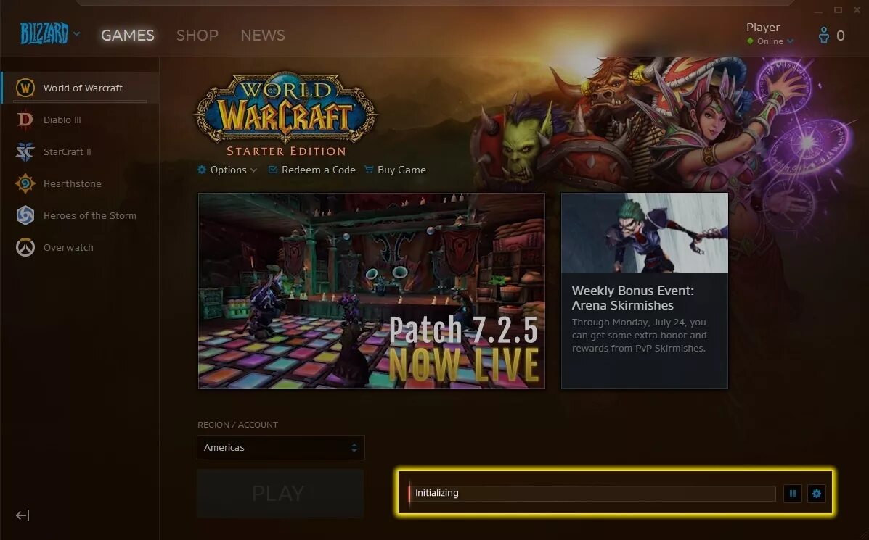Click the Buy Game cart icon
869x540 pixels.
[x=369, y=170]
